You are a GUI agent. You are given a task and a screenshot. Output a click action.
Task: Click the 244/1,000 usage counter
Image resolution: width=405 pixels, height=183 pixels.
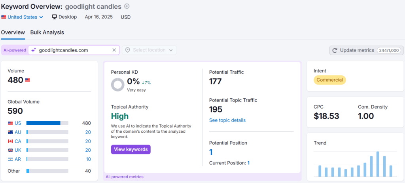coord(389,50)
